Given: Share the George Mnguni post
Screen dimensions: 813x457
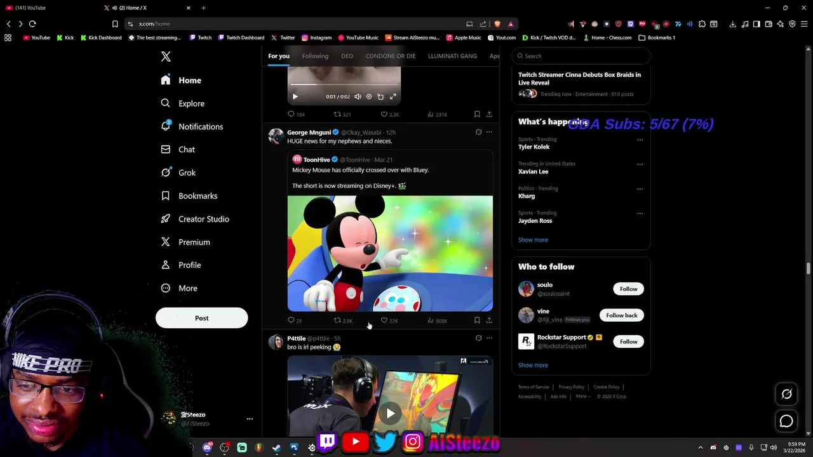Looking at the screenshot, I should pyautogui.click(x=489, y=321).
